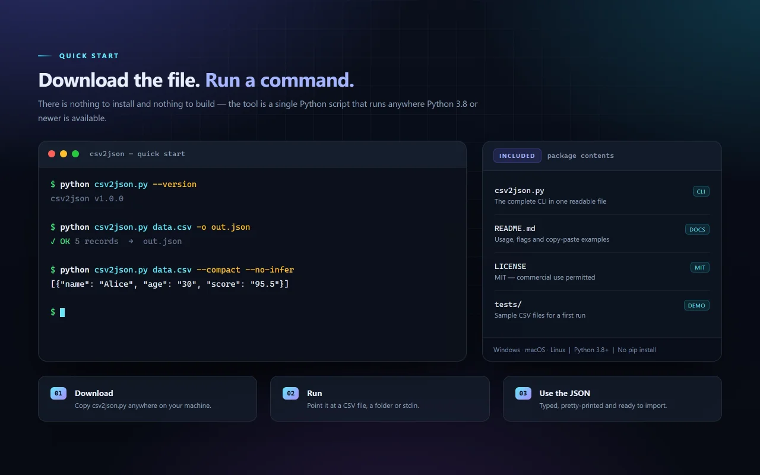This screenshot has height=475, width=760.
Task: Click the command with '--compact --no-infer'
Action: point(172,270)
